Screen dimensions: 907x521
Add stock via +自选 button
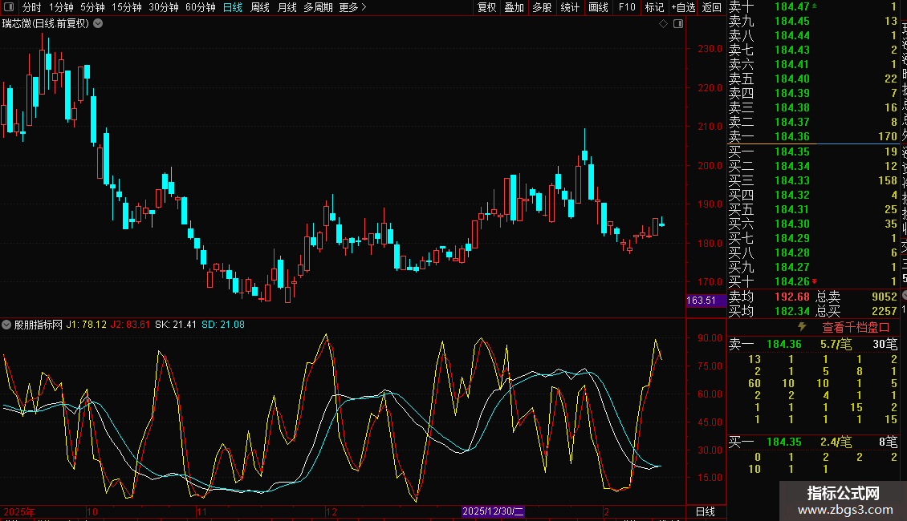[683, 7]
